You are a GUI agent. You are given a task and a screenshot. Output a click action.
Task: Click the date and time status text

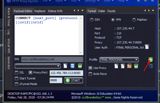[31, 97]
